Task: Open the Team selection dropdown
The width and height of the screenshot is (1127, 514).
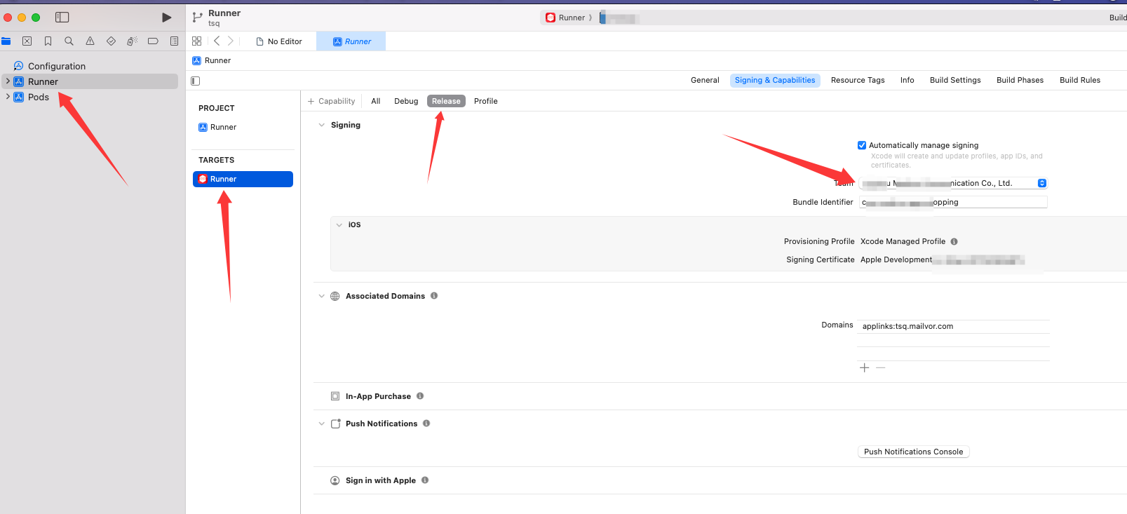Action: (1041, 183)
